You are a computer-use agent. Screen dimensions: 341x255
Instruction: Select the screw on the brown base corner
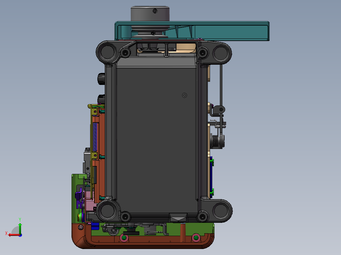(81, 227)
